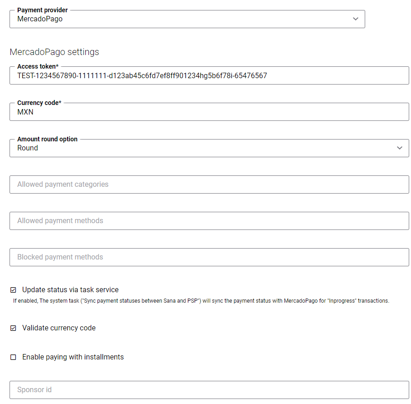Uncheck the Validate currency code checkbox

13,328
